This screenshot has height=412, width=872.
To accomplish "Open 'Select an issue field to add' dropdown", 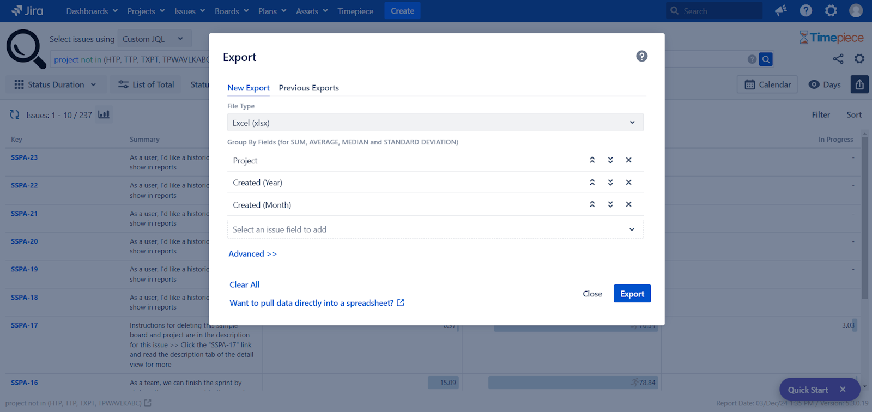I will (435, 229).
